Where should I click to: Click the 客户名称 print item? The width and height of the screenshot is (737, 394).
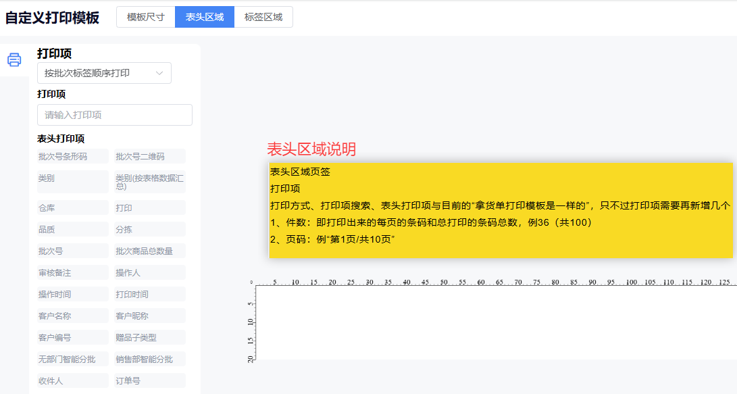(x=73, y=316)
